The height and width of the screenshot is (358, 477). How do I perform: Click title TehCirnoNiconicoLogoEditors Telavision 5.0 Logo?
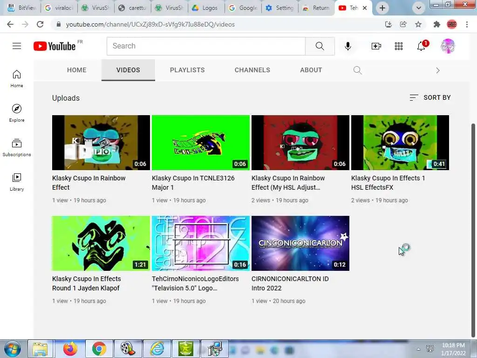(x=195, y=283)
